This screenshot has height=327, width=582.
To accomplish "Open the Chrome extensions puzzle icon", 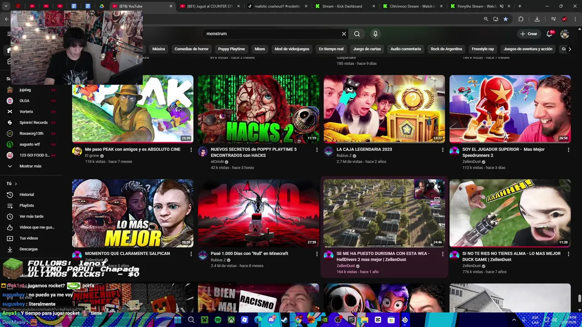I will click(521, 19).
